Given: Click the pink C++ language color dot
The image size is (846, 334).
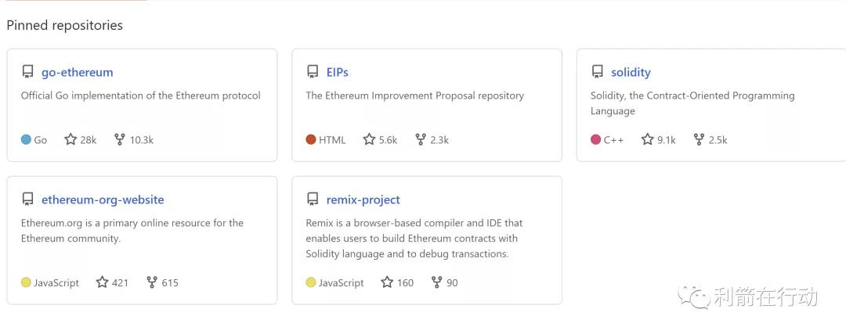Looking at the screenshot, I should tap(595, 140).
